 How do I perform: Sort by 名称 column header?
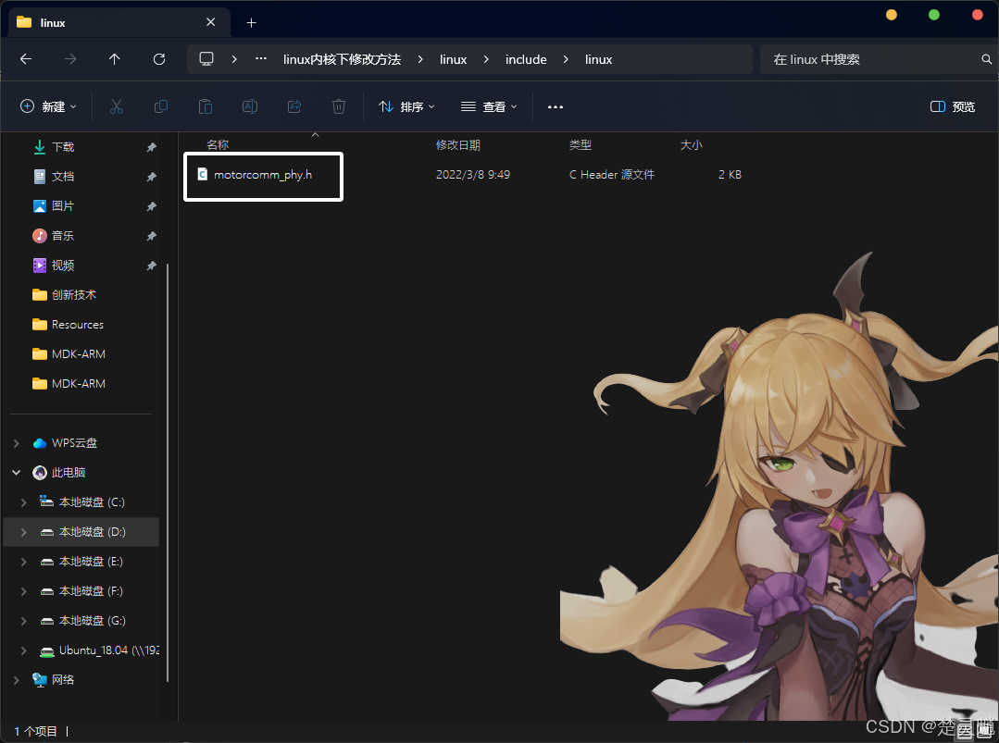click(x=218, y=145)
